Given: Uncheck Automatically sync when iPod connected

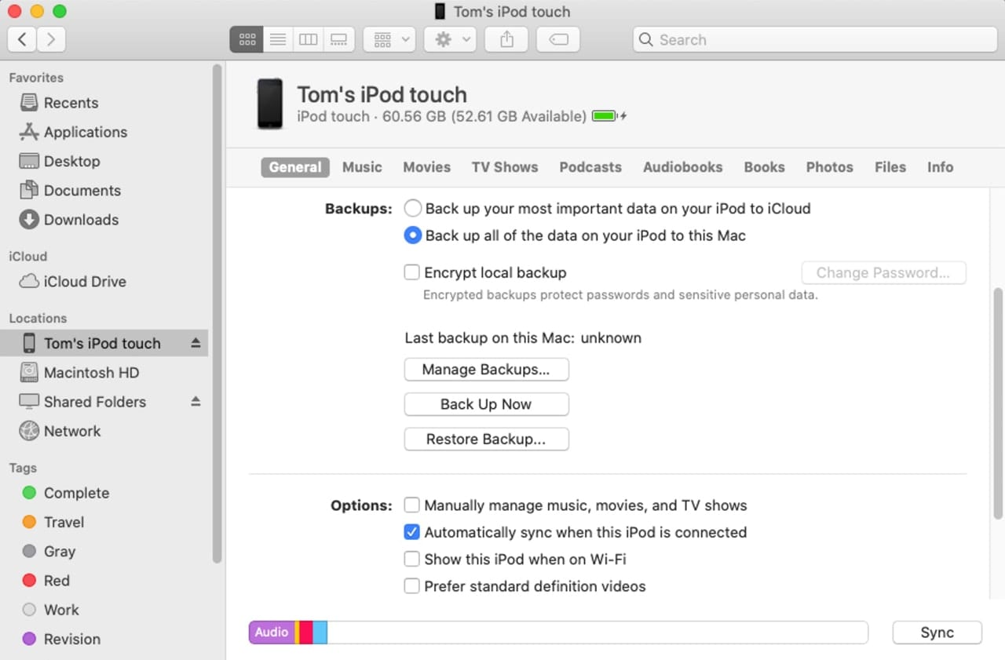Looking at the screenshot, I should point(411,532).
